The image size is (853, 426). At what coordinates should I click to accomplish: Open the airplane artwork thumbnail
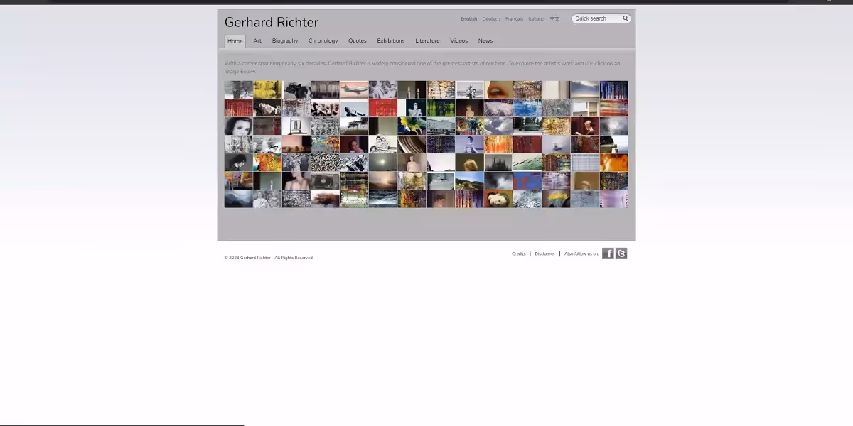(x=355, y=89)
